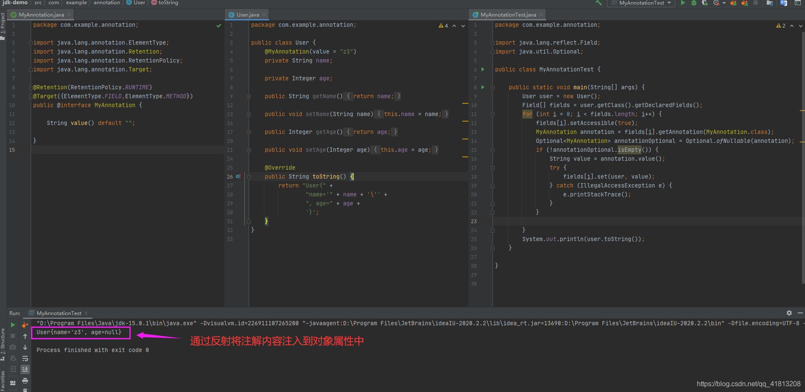Image resolution: width=805 pixels, height=392 pixels.
Task: Click the Debug bug icon in top toolbar
Action: point(694,3)
